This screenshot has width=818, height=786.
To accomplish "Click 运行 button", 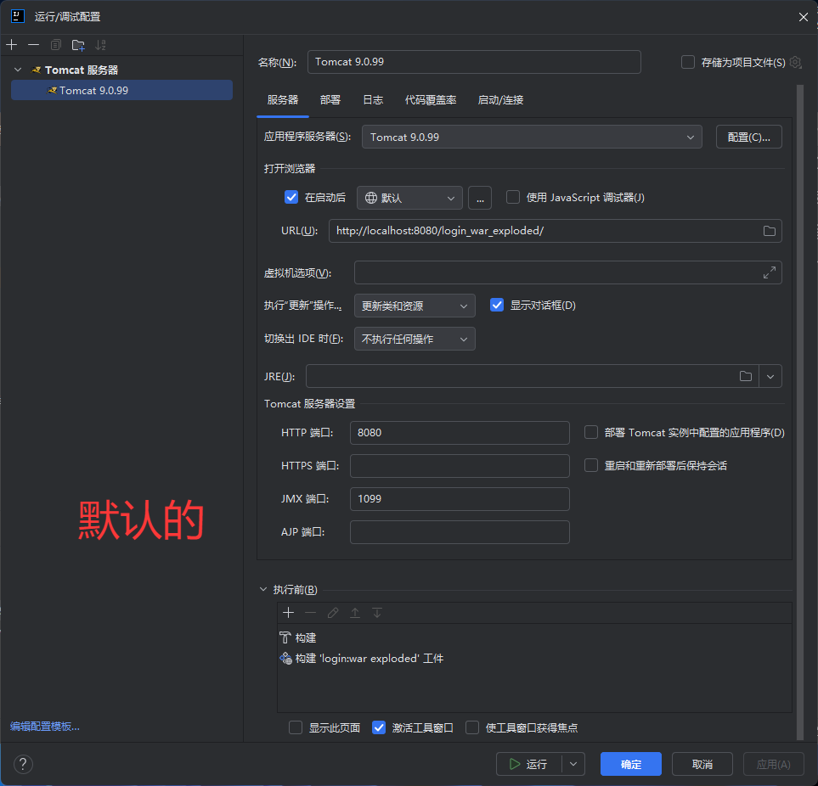I will 529,765.
